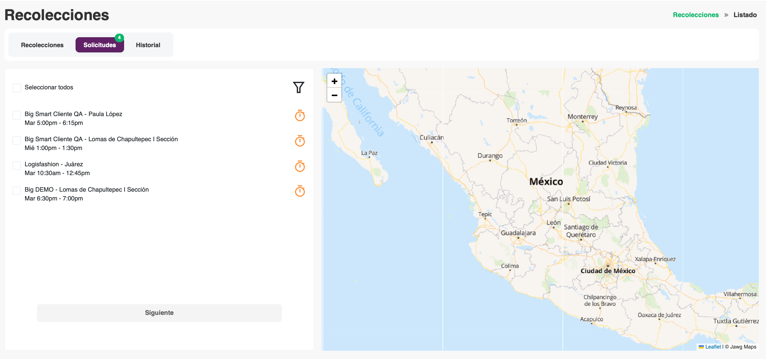
Task: Click timer icon for Mié 1:00pm request
Action: pyautogui.click(x=299, y=141)
